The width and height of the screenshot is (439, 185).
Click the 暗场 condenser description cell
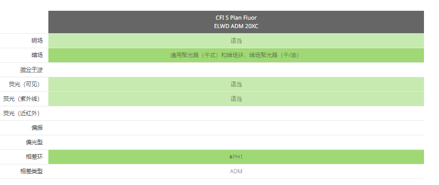tap(236, 55)
